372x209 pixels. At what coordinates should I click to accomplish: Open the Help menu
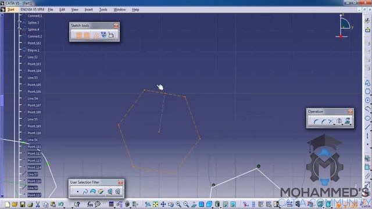click(x=135, y=10)
